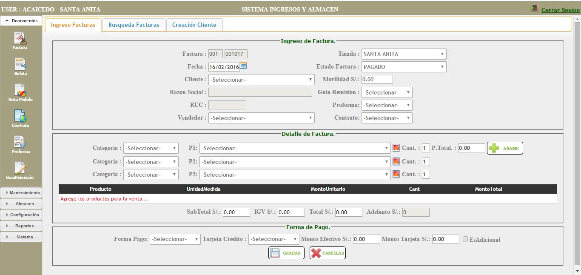Click the Nota Pedido sidebar icon

(20, 91)
